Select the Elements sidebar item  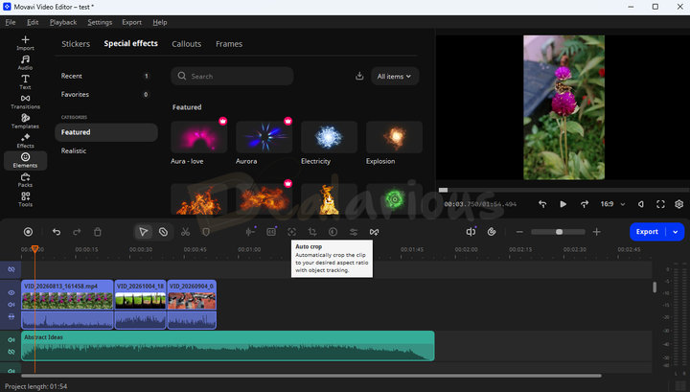click(x=25, y=160)
